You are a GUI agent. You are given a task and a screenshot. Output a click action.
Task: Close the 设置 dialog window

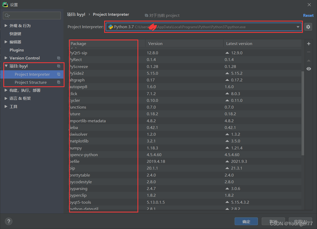(x=309, y=4)
